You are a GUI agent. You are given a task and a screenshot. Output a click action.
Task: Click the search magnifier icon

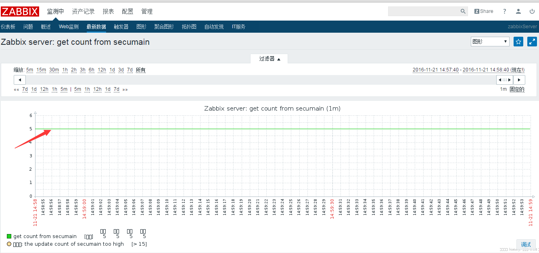pyautogui.click(x=463, y=11)
